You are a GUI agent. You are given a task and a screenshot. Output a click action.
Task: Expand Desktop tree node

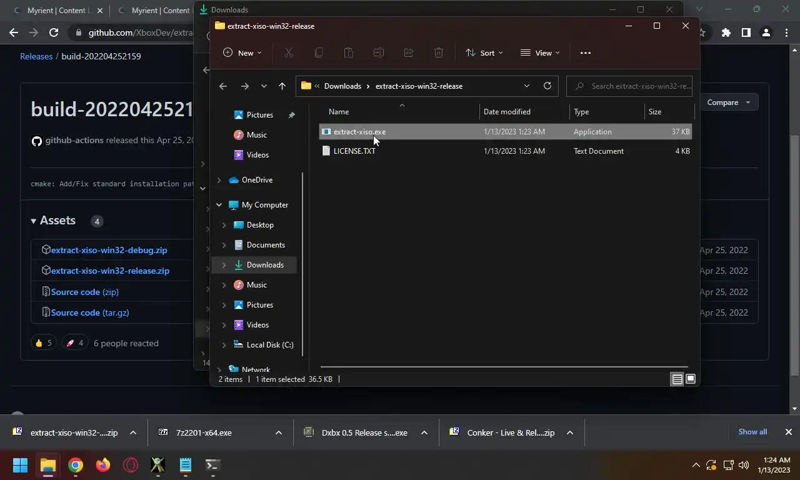224,225
